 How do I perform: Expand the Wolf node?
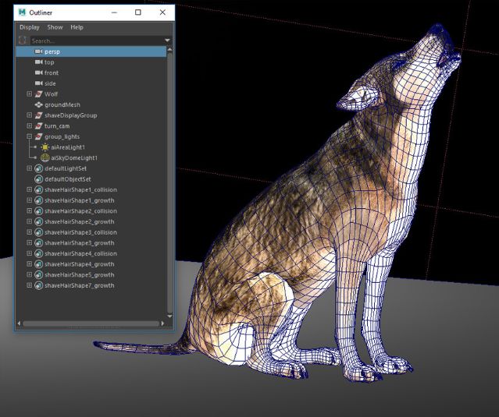30,94
